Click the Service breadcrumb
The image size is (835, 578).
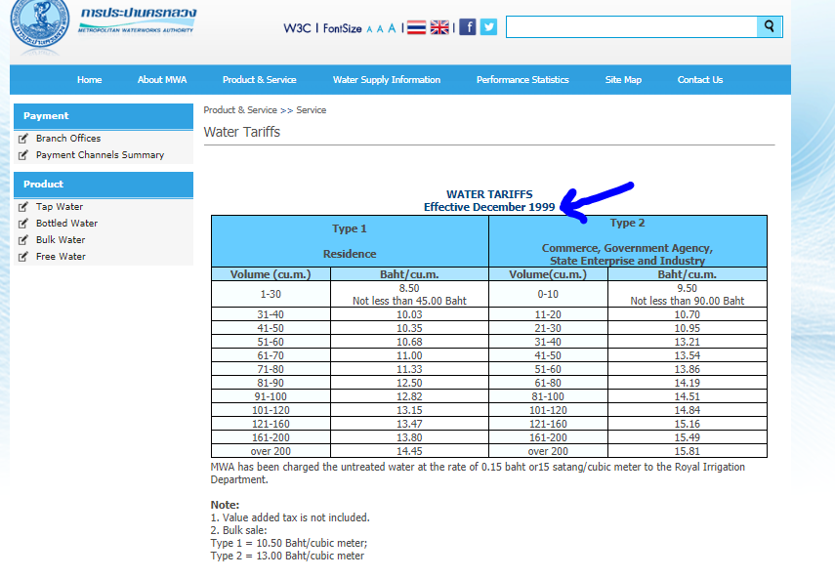pos(311,110)
